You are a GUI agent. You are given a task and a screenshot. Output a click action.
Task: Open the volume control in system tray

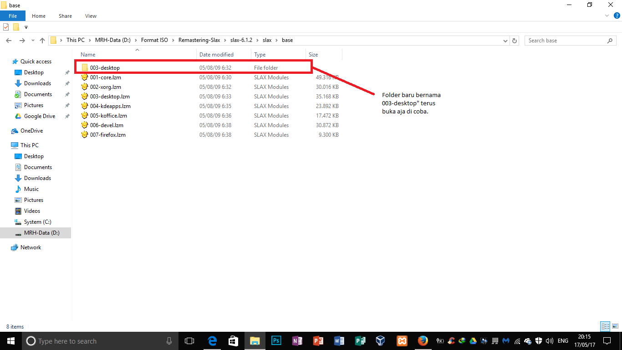550,341
